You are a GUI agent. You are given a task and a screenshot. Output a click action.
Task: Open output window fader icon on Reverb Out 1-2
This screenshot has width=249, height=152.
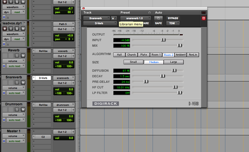point(73,56)
